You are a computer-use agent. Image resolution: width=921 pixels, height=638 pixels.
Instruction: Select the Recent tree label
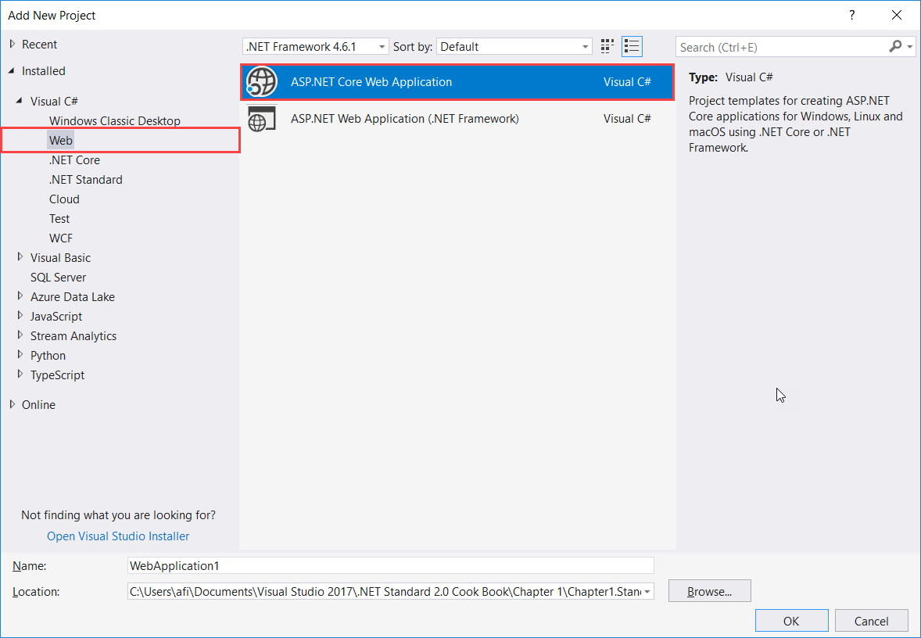click(x=39, y=44)
